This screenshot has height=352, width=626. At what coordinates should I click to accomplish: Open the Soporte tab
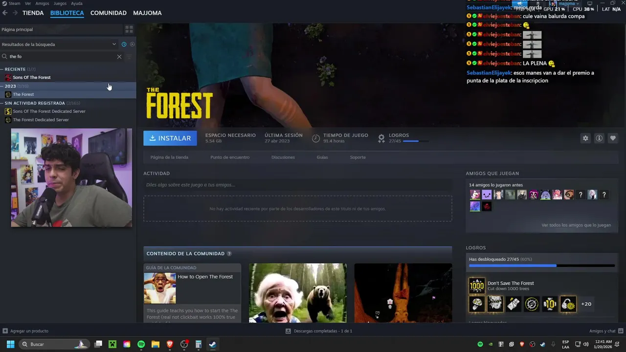click(358, 157)
